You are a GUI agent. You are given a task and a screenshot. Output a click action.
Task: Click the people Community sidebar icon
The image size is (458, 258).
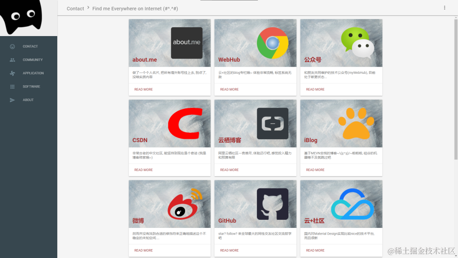click(x=12, y=60)
